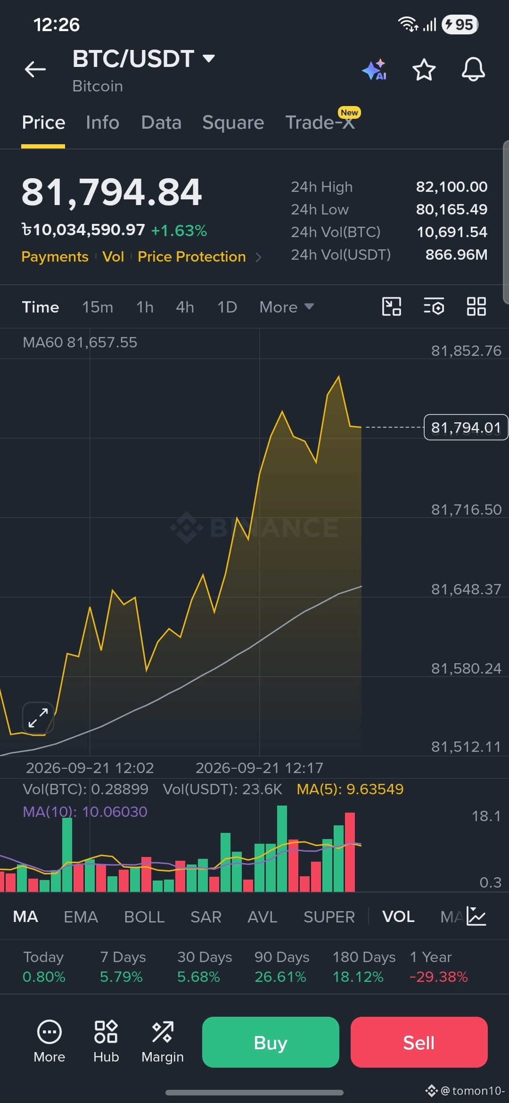Viewport: 509px width, 1103px height.
Task: Open the chart drawing tools icon
Action: [x=391, y=307]
